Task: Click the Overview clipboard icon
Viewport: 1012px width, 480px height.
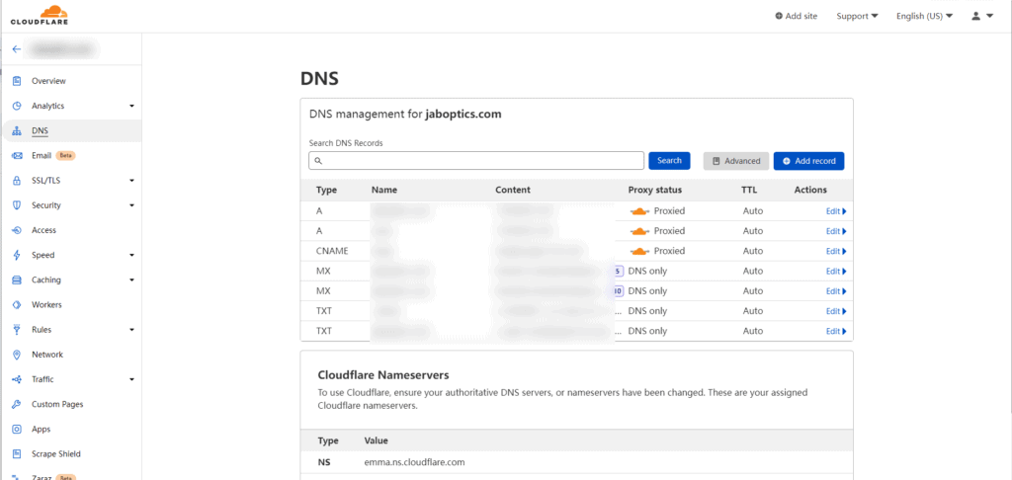Action: click(x=18, y=81)
